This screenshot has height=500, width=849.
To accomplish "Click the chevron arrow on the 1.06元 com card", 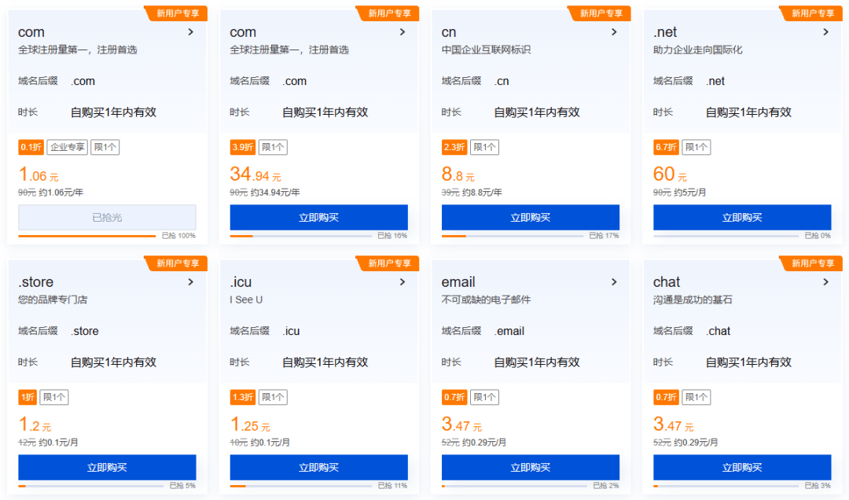I will click(191, 32).
